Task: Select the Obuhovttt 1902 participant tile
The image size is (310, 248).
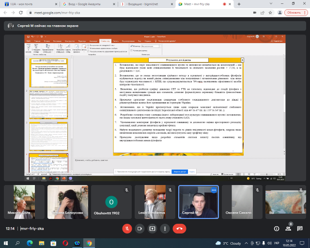Action: coord(111,202)
